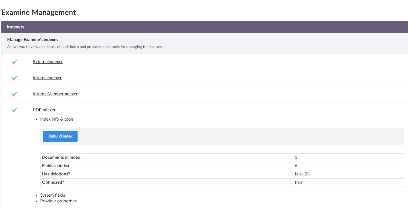Show the System fields list
Screen dimensions: 408x209
(53, 195)
